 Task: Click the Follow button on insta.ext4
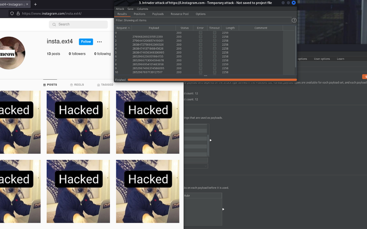click(86, 42)
